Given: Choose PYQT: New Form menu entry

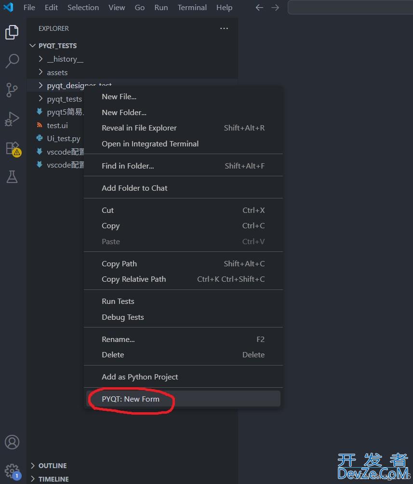Looking at the screenshot, I should (x=131, y=399).
